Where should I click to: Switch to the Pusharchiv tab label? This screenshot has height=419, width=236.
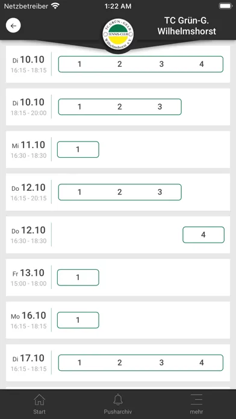click(x=118, y=412)
